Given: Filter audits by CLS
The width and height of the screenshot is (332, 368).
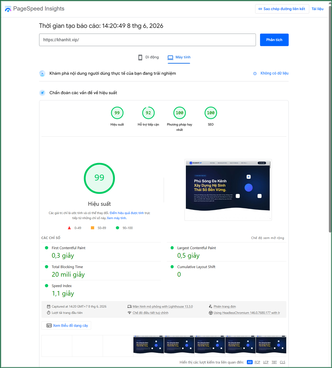Looking at the screenshot, I should point(282,362).
